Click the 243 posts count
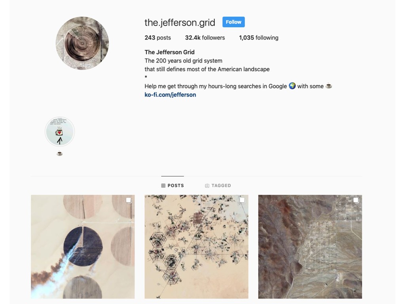Image resolution: width=405 pixels, height=304 pixels. [157, 38]
